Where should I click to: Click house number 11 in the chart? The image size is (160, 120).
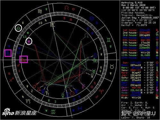coord(25,37)
